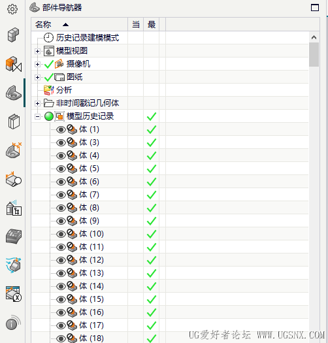Click the 部件导航器 panel title
Image resolution: width=328 pixels, height=343 pixels.
pos(62,8)
